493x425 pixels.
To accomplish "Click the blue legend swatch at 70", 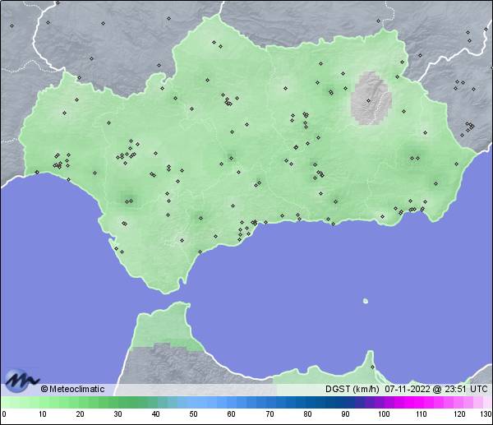I will 269,402.
